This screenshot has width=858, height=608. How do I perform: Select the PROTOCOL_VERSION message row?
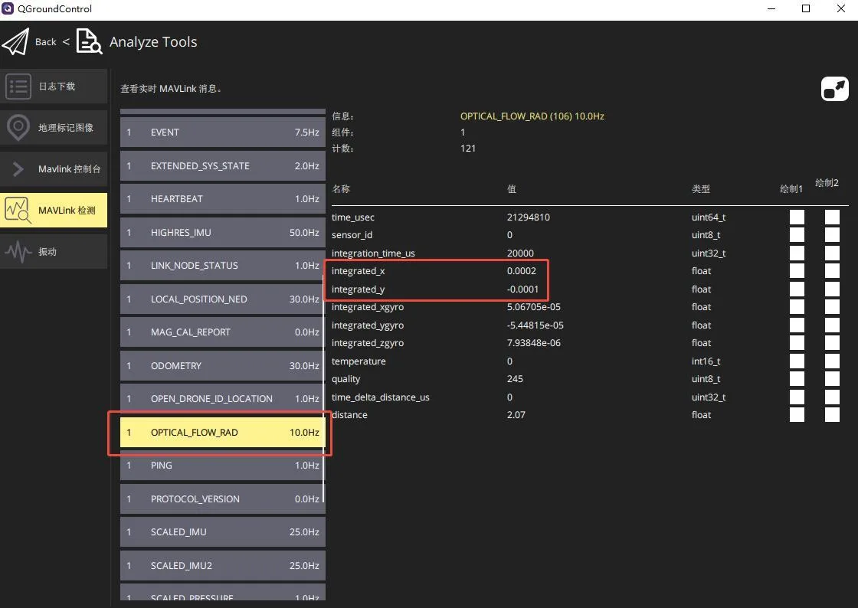pos(223,499)
